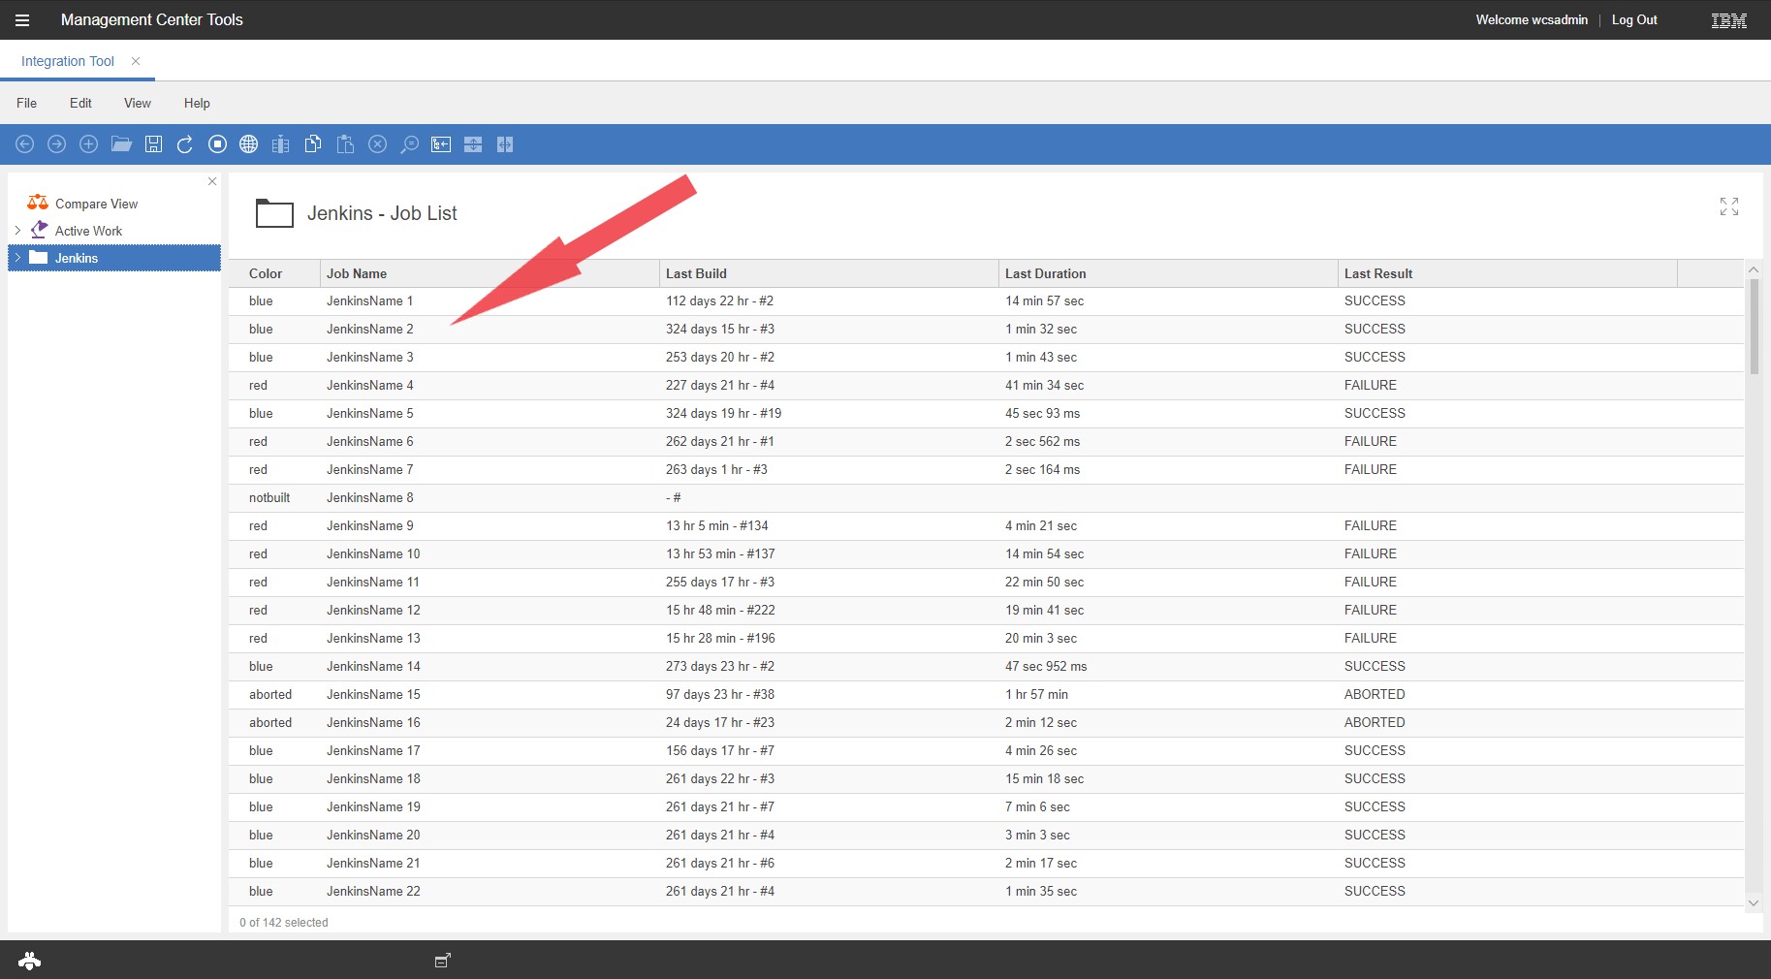Click the compare columns toolbar icon

281,144
